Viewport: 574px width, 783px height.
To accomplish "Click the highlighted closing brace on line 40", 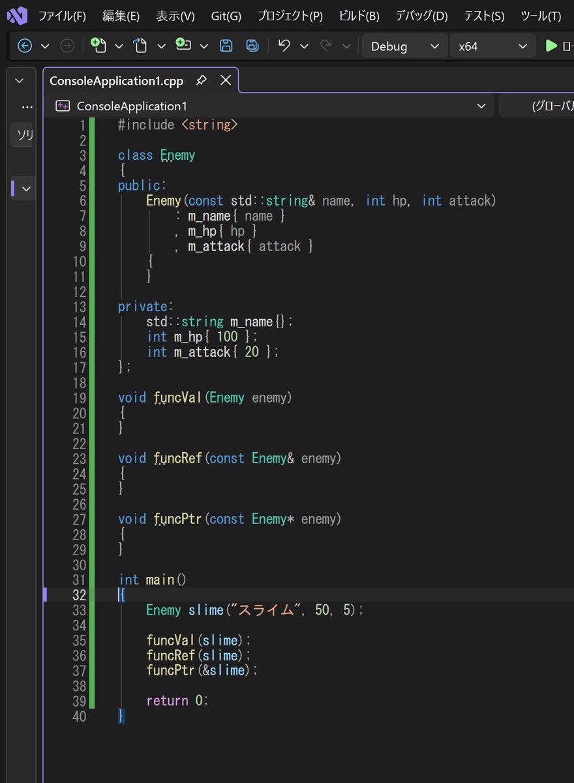I will [121, 716].
